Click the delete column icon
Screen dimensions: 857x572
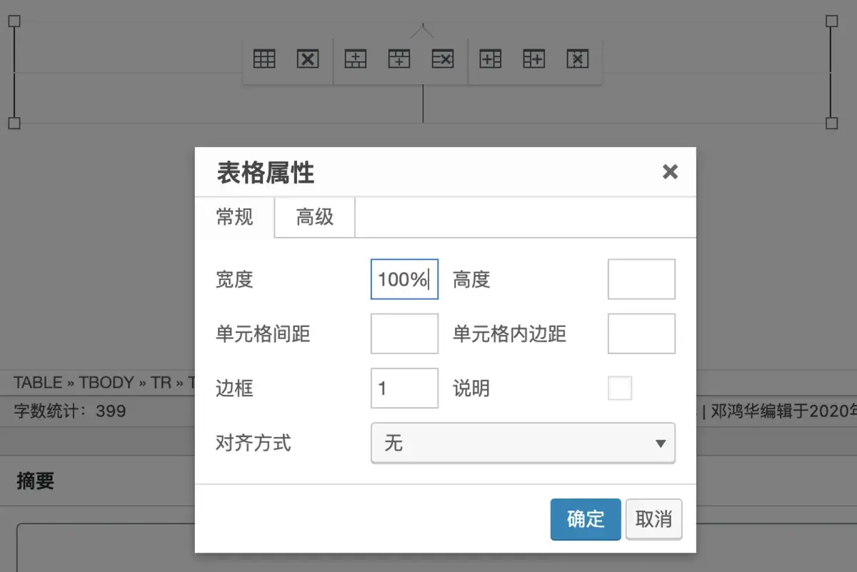[577, 59]
